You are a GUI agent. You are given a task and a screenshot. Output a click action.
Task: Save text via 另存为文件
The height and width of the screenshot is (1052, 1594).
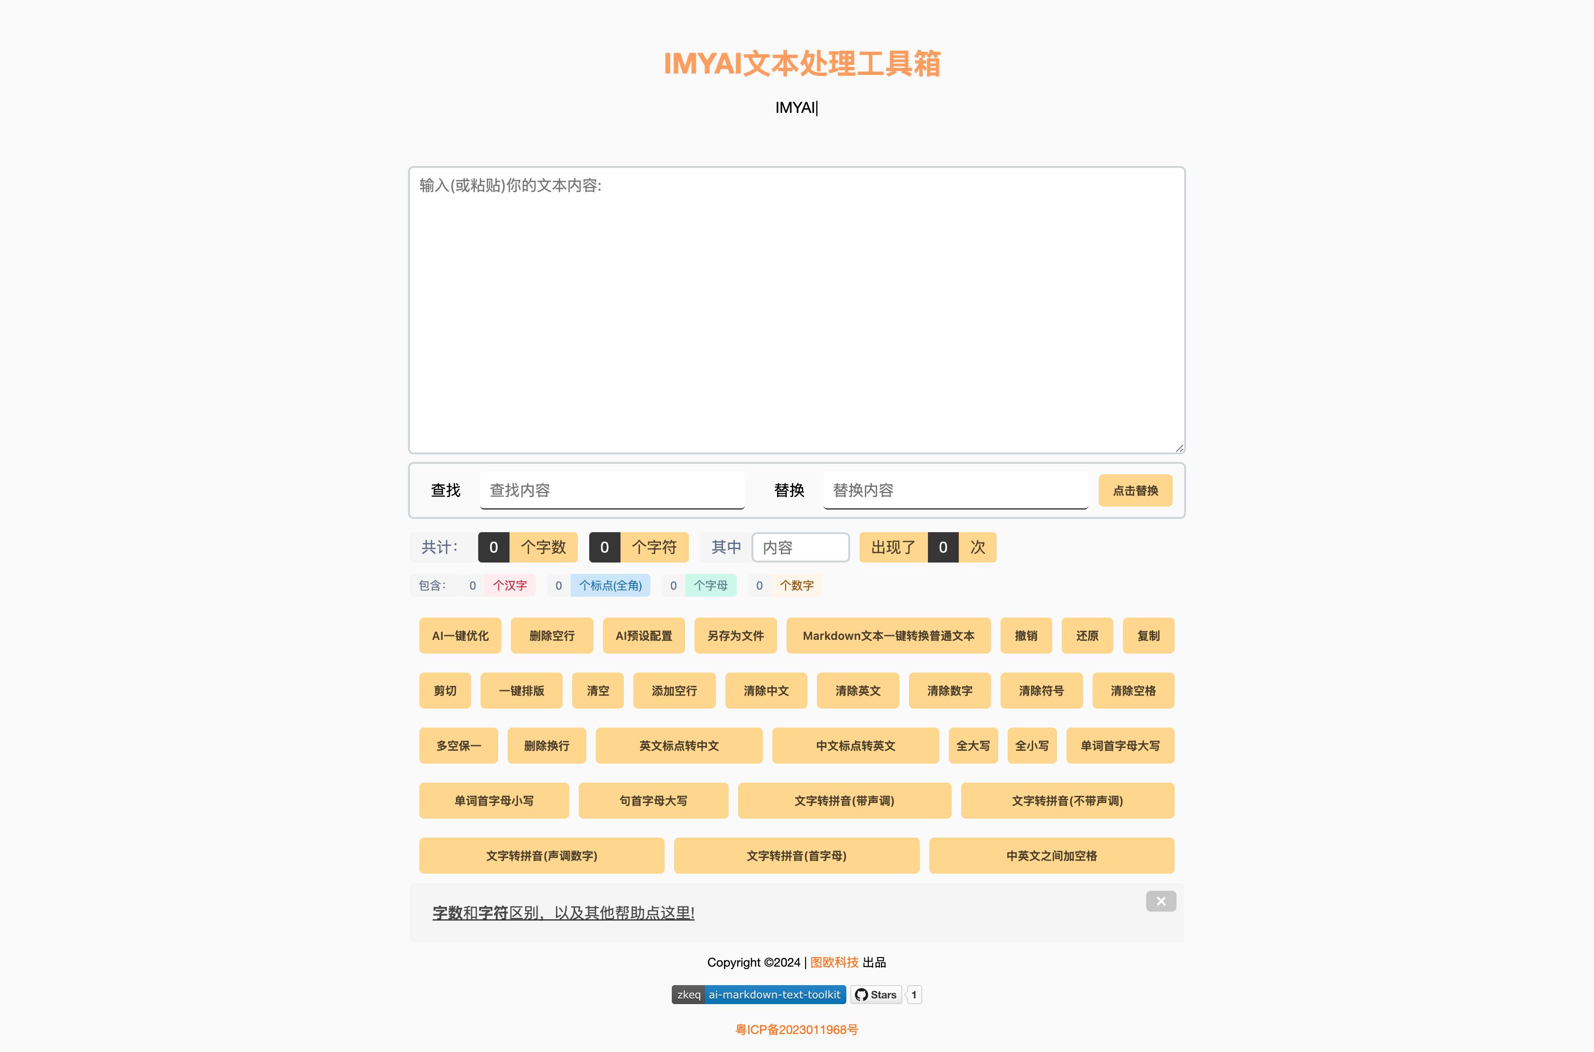[x=735, y=636]
